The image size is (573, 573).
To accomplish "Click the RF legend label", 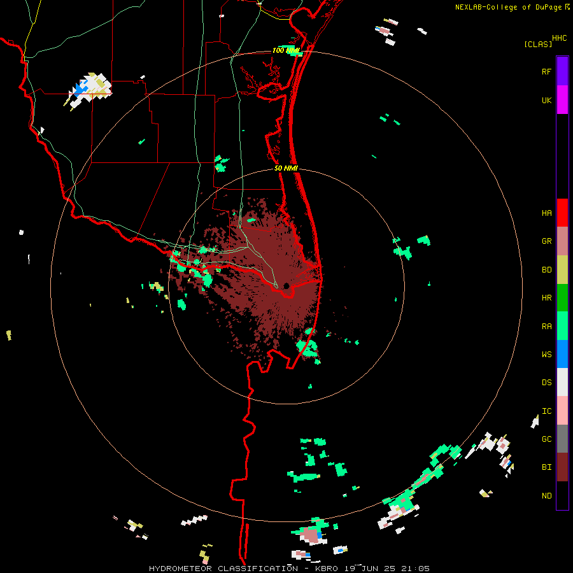I will (546, 72).
